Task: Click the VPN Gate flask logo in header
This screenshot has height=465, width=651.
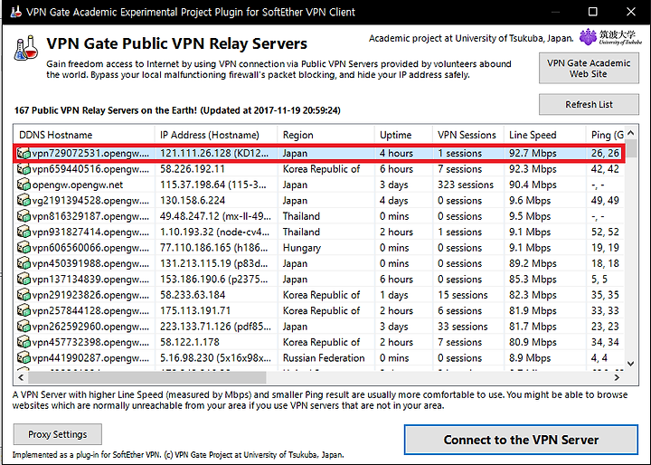Action: pyautogui.click(x=25, y=48)
